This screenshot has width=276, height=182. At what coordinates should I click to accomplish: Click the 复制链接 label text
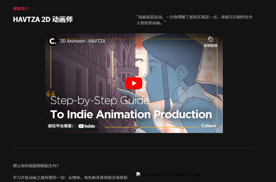point(210,45)
